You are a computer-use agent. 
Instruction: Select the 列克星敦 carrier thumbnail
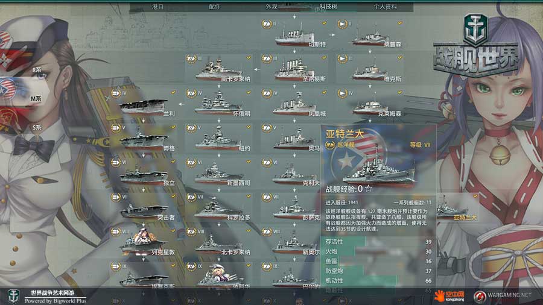point(144,242)
